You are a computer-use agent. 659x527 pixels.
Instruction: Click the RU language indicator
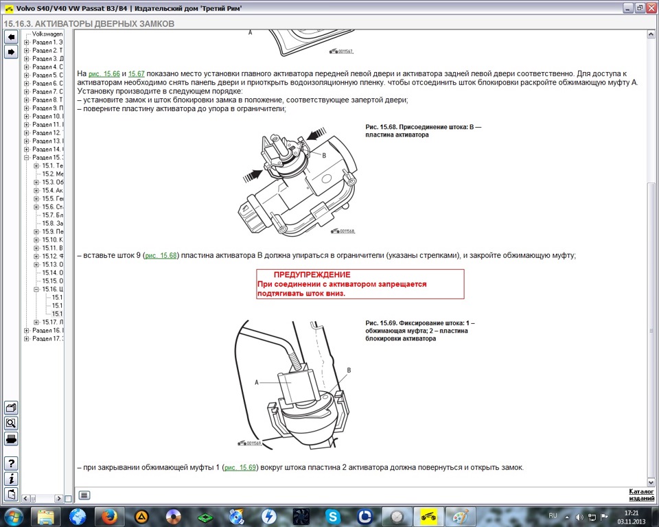click(x=553, y=515)
